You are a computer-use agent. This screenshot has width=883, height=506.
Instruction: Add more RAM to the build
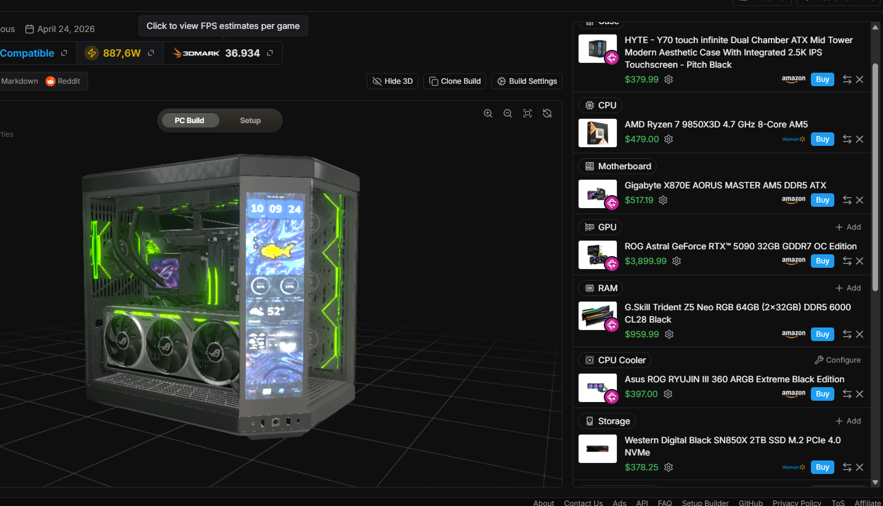pyautogui.click(x=848, y=288)
